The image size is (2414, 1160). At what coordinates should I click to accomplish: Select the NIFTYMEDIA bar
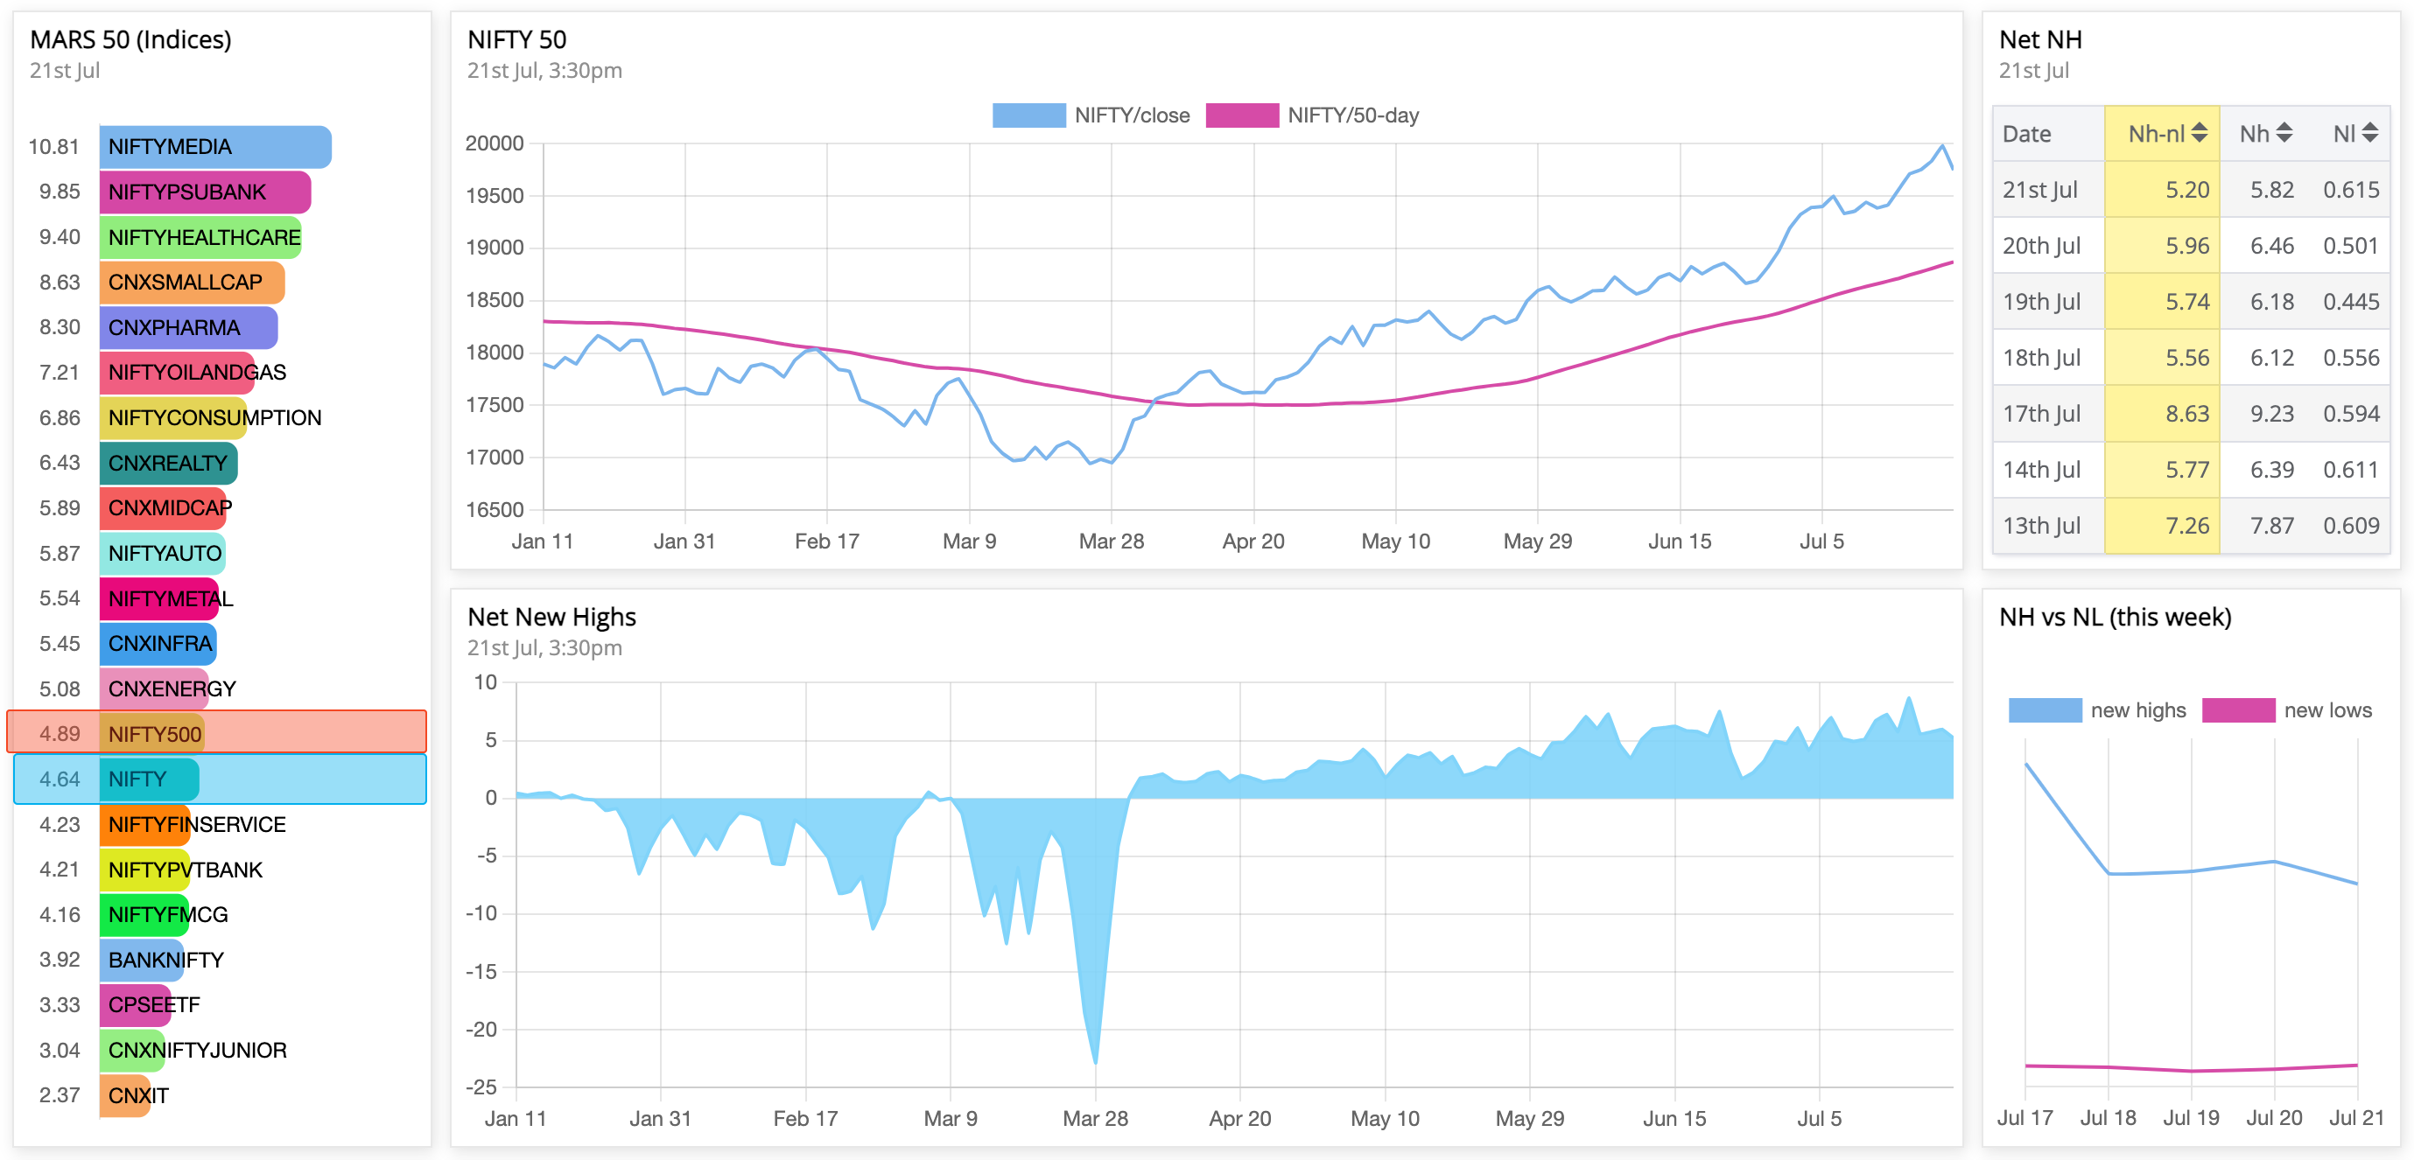(214, 147)
